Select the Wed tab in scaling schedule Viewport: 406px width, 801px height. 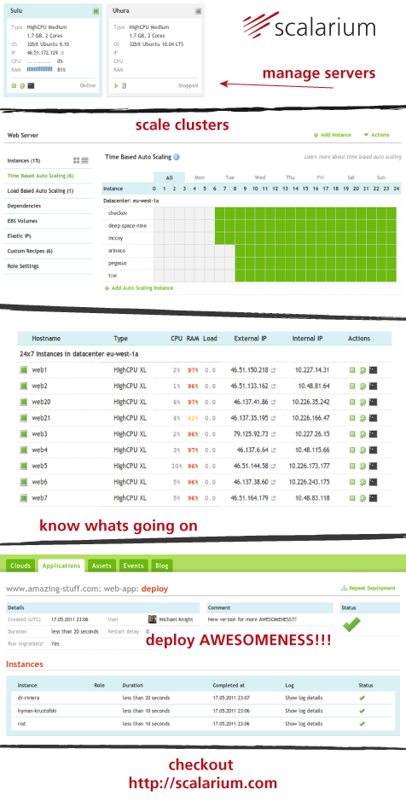[x=260, y=177]
